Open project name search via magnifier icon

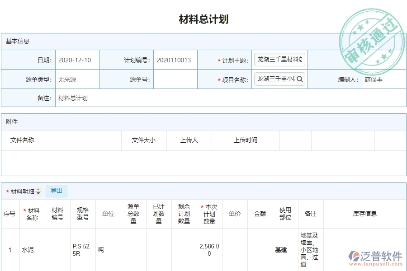299,79
